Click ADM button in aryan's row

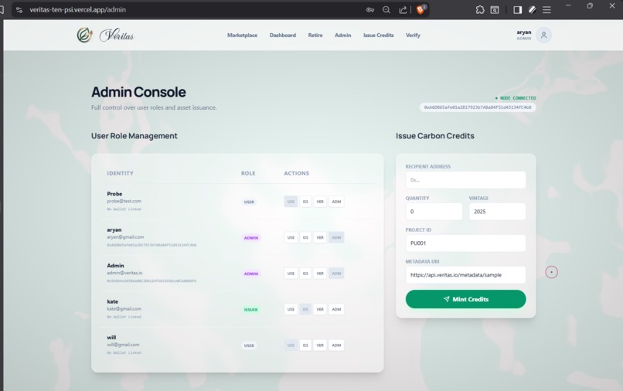336,238
